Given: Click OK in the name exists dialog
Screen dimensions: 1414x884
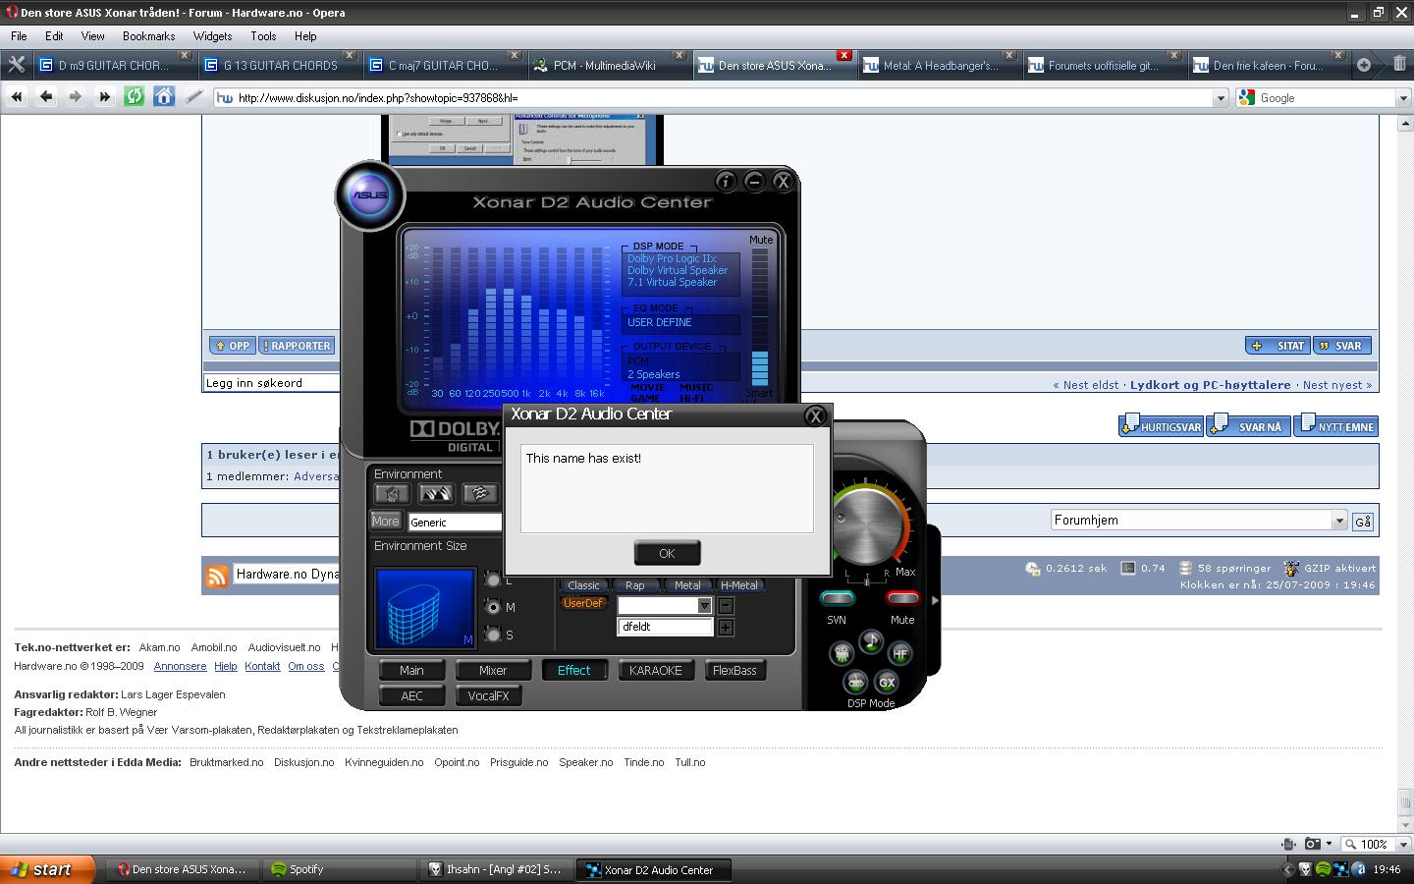Looking at the screenshot, I should pos(667,553).
